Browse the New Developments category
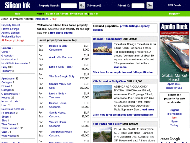Screen dimensions: 190x143 coord(13,109)
